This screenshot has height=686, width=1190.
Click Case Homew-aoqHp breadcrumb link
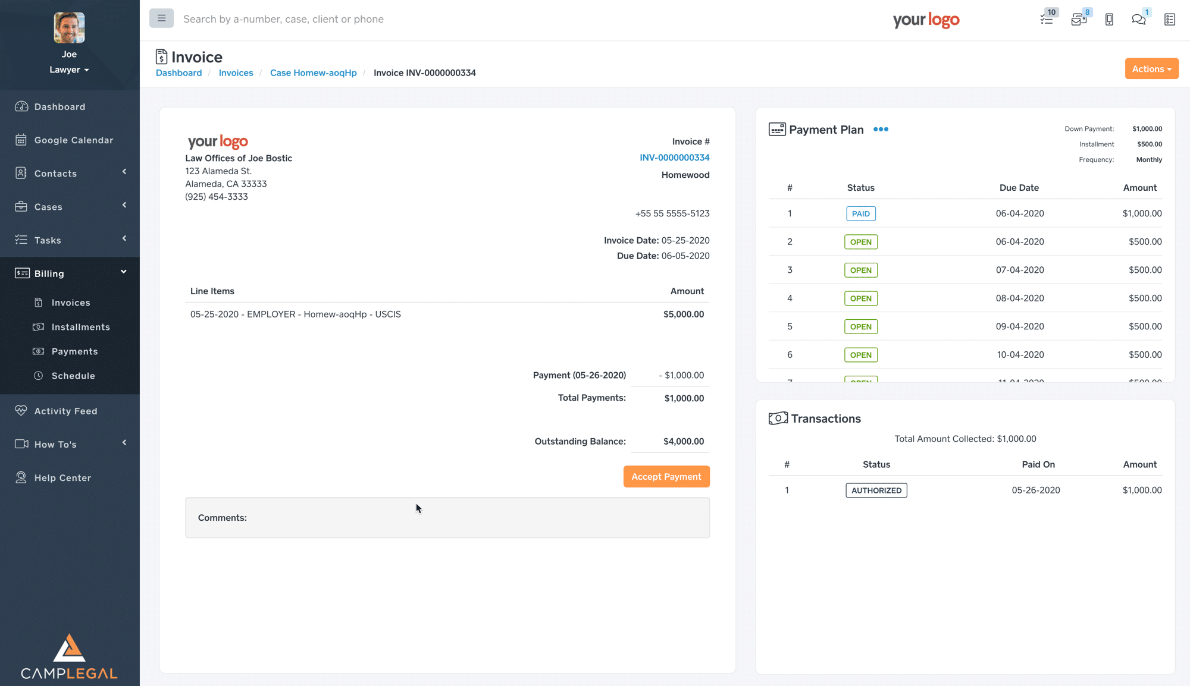(x=313, y=73)
